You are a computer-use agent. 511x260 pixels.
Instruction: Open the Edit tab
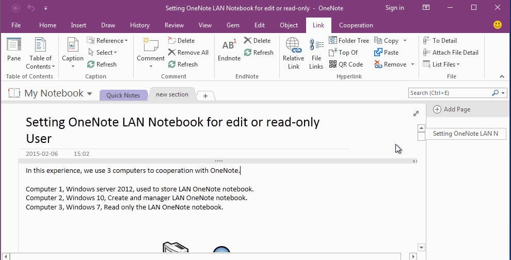[260, 25]
